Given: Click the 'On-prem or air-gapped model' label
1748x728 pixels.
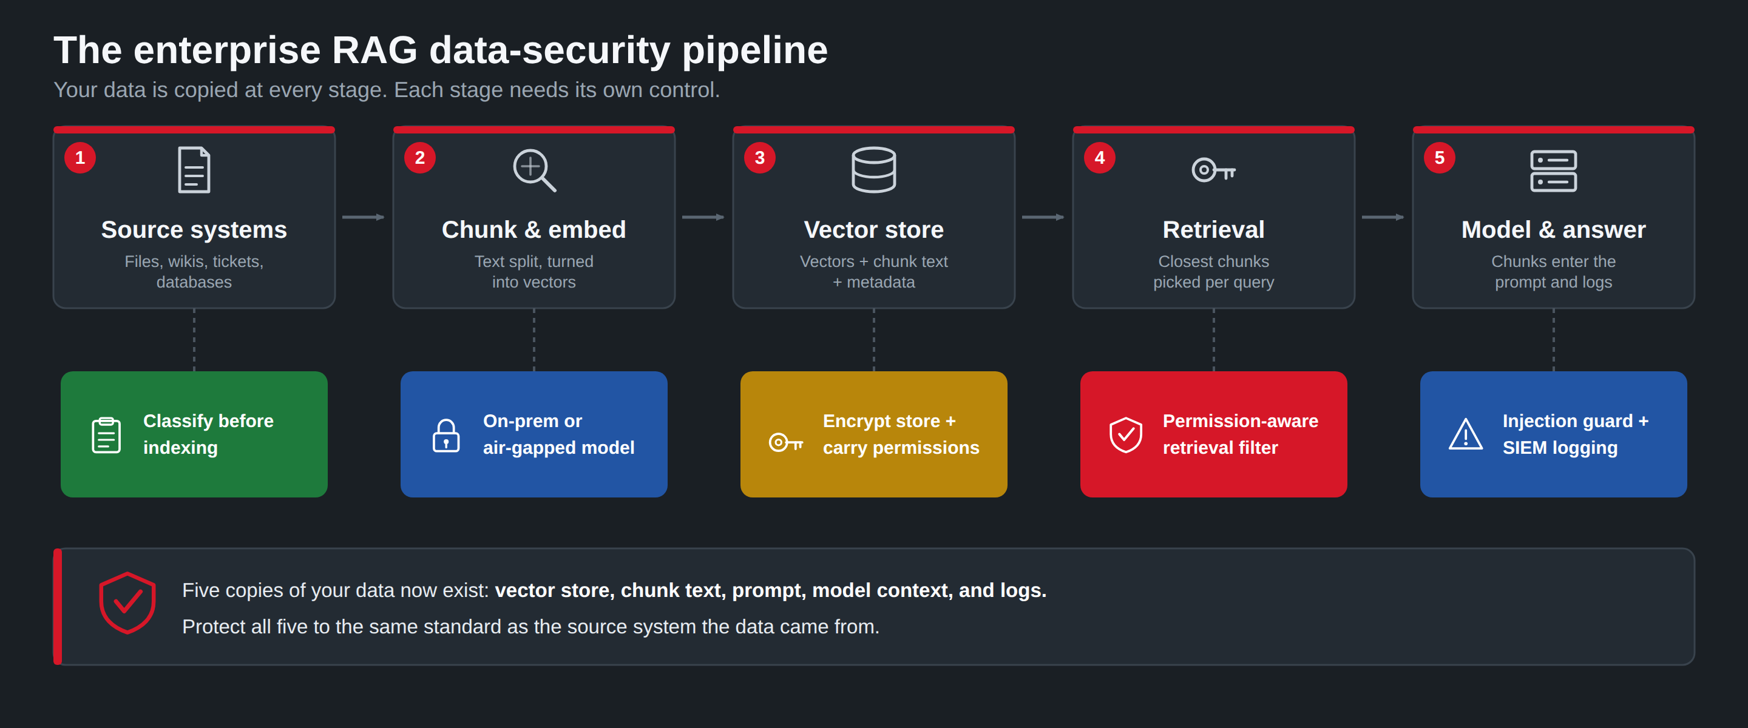Looking at the screenshot, I should (x=558, y=434).
